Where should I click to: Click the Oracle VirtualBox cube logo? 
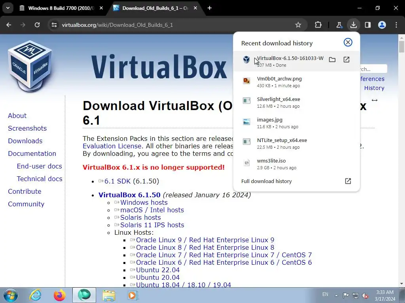(30, 66)
